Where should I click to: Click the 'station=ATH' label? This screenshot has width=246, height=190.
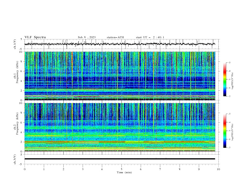115,37
